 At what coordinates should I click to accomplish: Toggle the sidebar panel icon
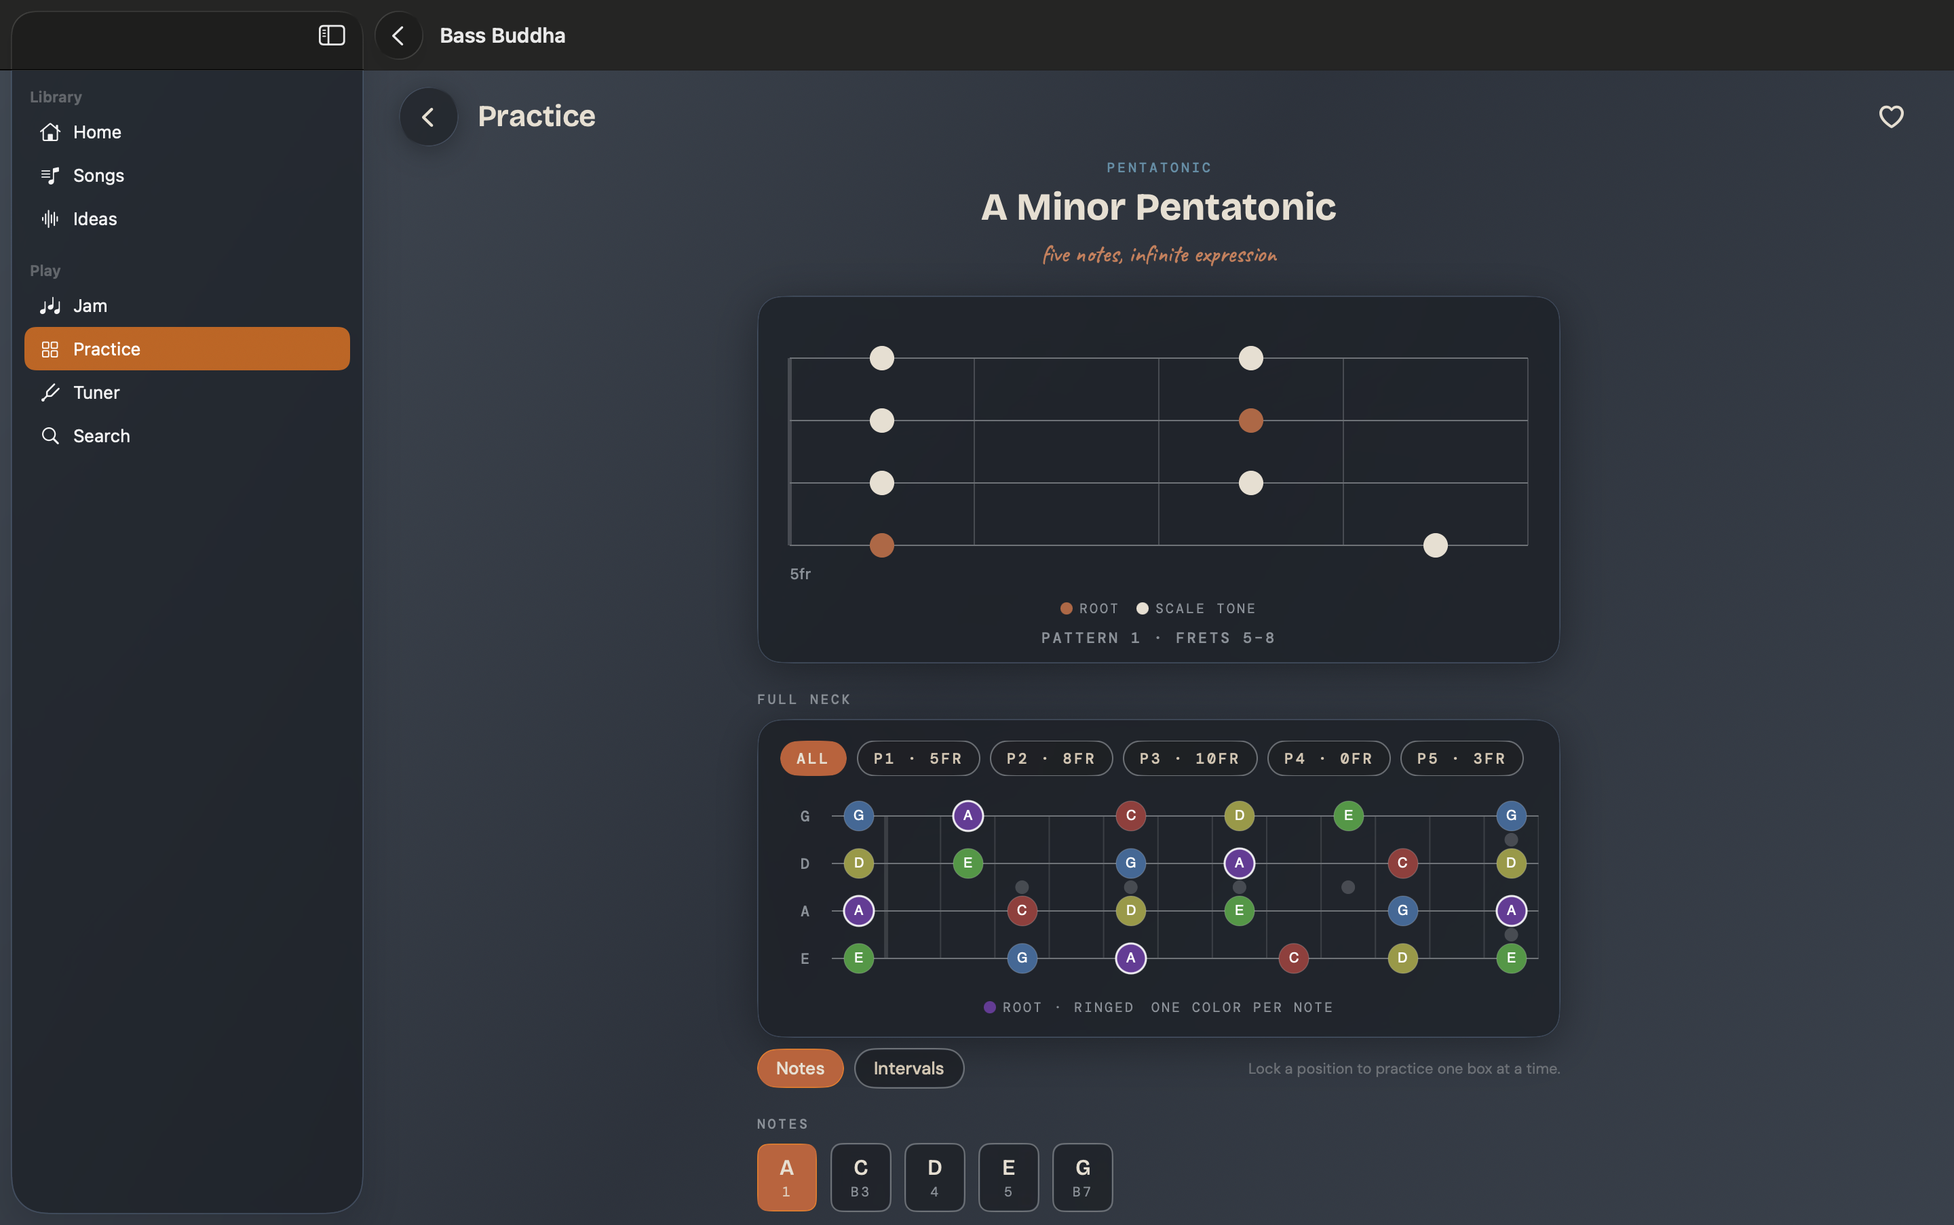click(x=332, y=36)
